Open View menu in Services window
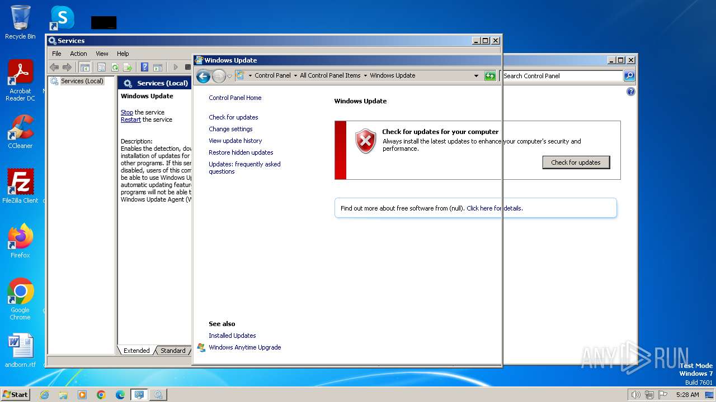Image resolution: width=716 pixels, height=402 pixels. pos(102,54)
